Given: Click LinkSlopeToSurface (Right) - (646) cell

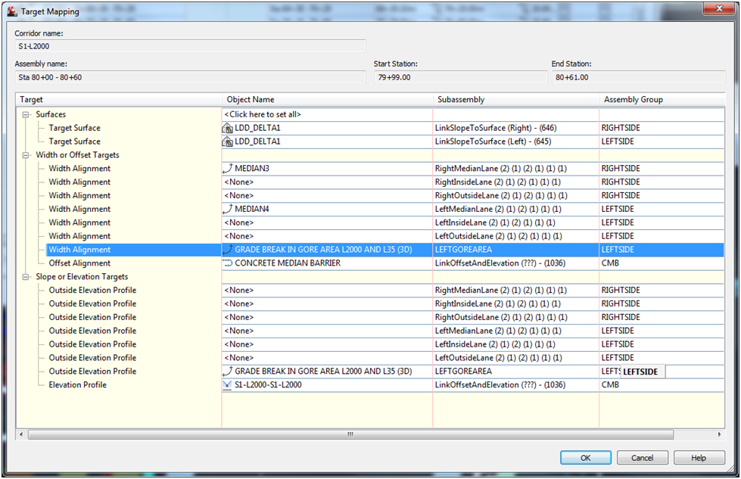Looking at the screenshot, I should coord(515,128).
